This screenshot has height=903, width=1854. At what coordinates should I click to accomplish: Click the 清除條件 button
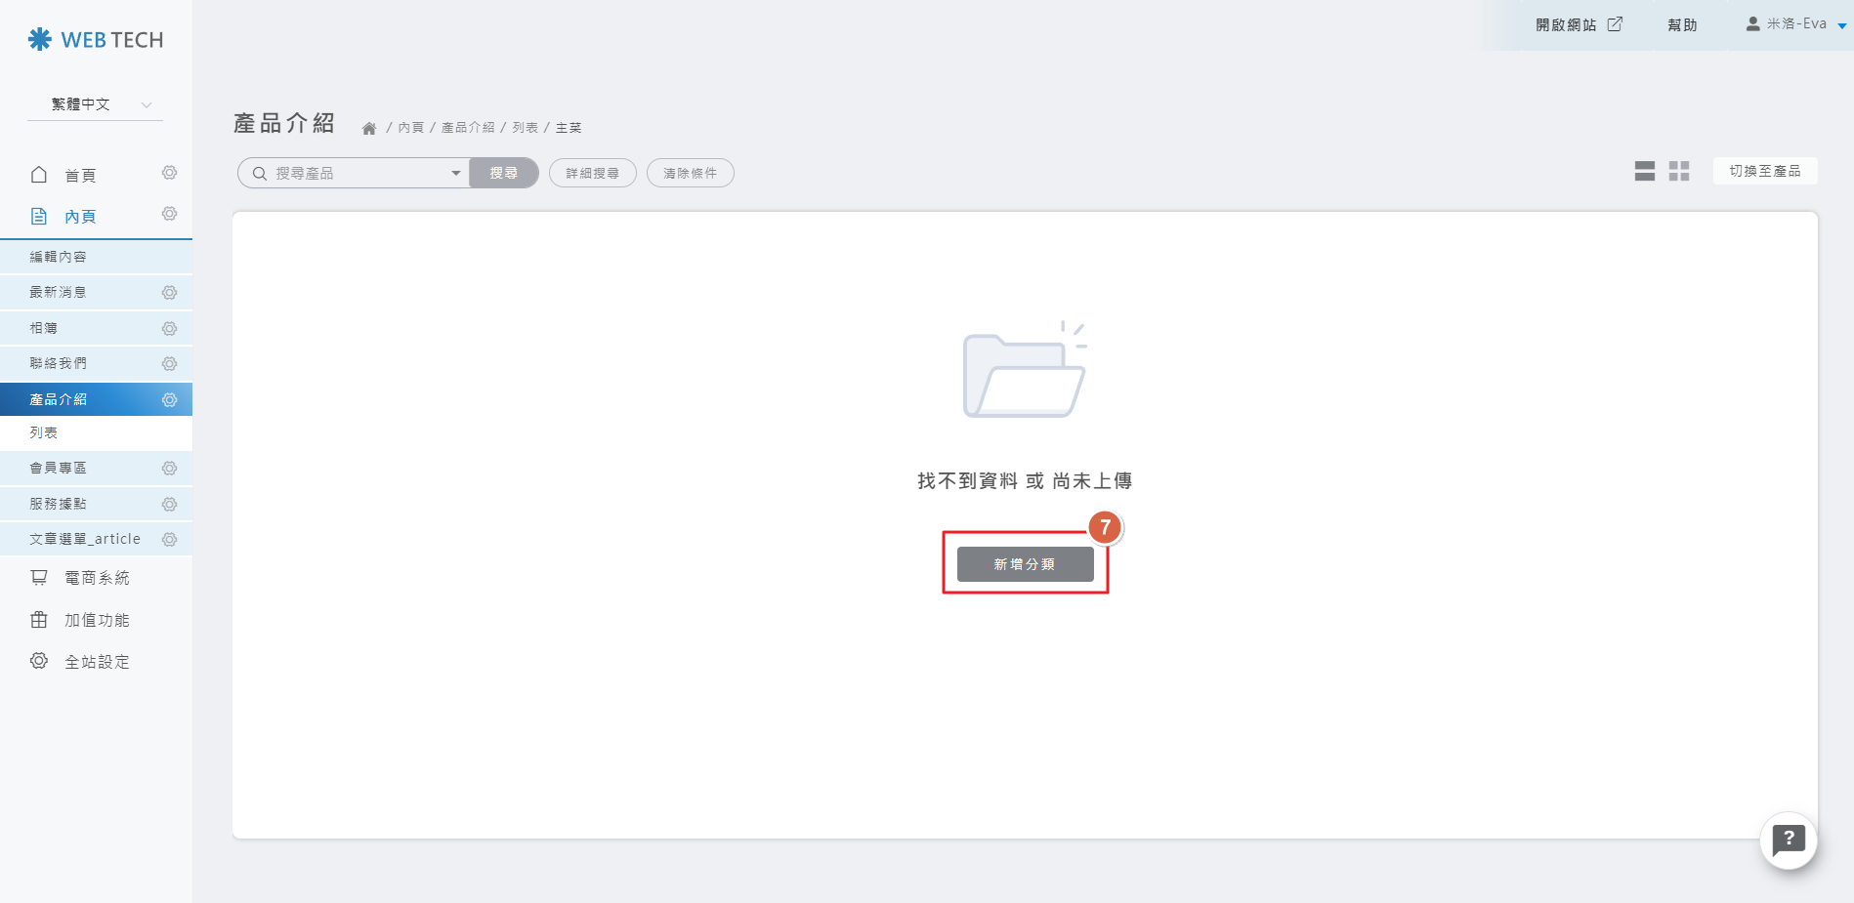coord(690,174)
